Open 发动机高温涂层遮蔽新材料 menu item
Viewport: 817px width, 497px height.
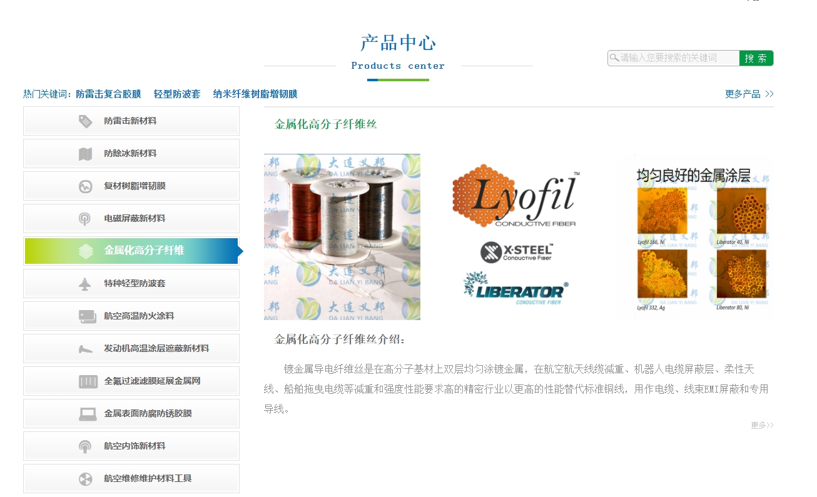(x=156, y=349)
